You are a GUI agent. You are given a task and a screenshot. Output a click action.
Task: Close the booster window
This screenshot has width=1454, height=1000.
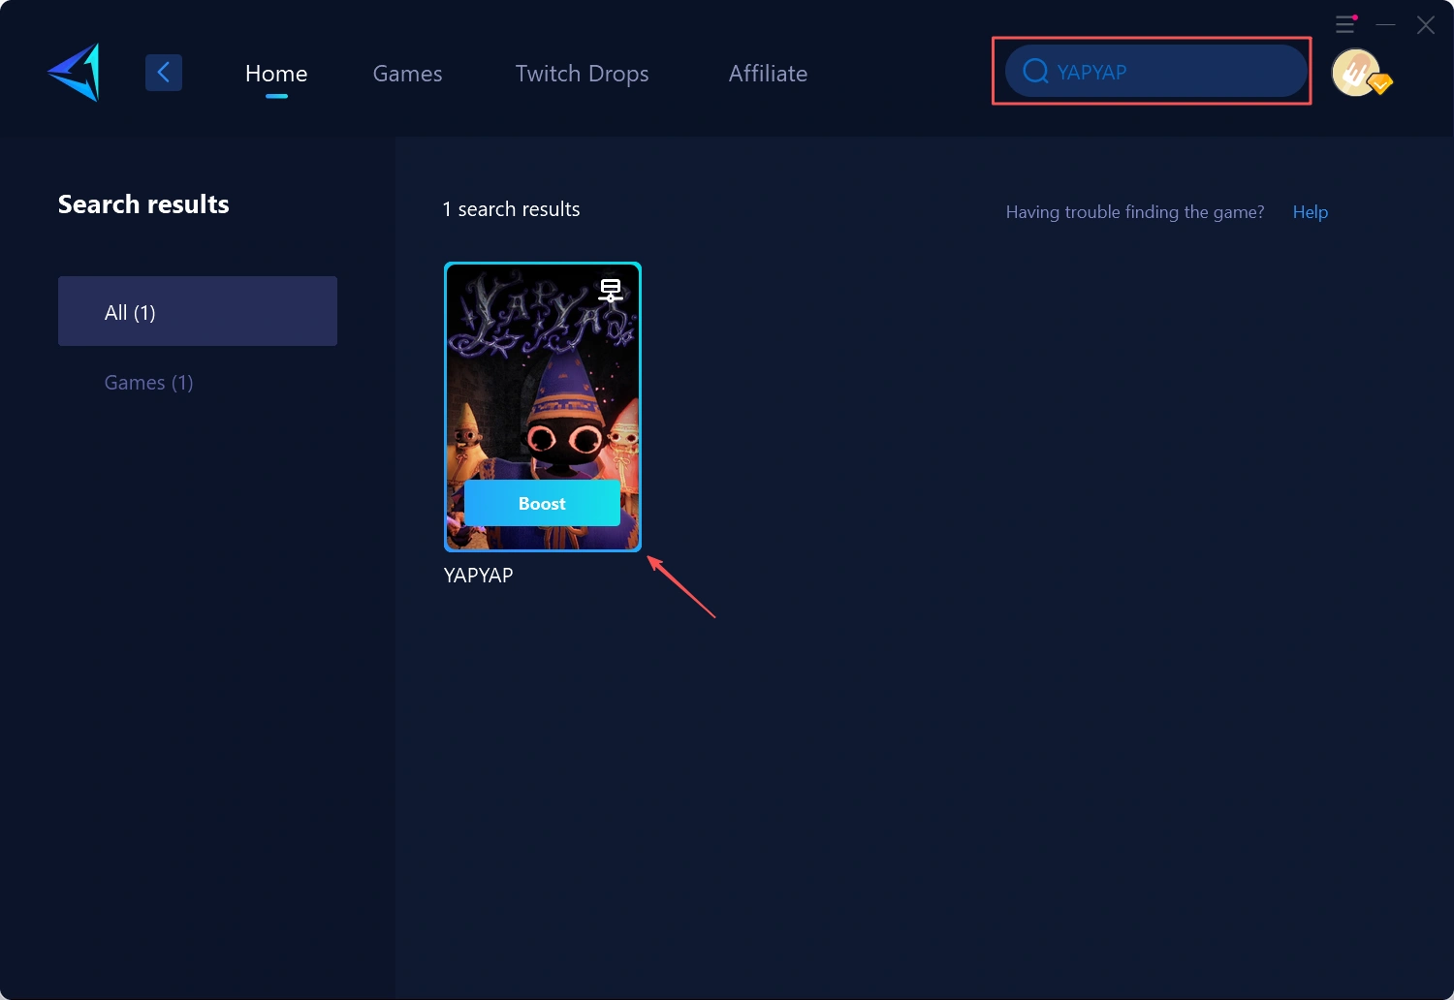[x=1426, y=25]
